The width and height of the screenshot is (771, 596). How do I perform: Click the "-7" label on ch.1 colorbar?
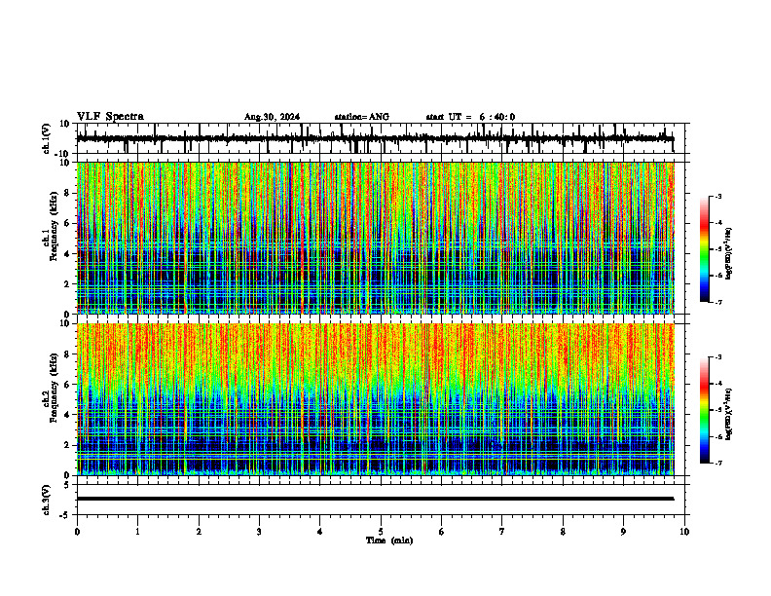718,302
